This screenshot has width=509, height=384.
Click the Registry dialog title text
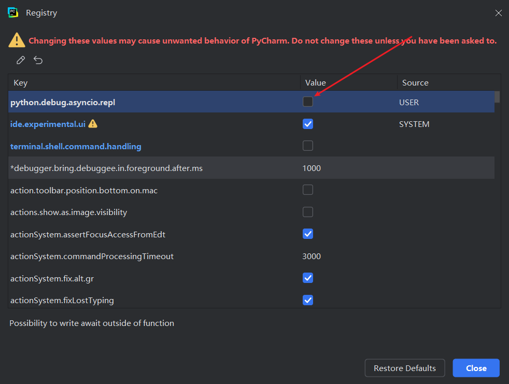click(41, 12)
